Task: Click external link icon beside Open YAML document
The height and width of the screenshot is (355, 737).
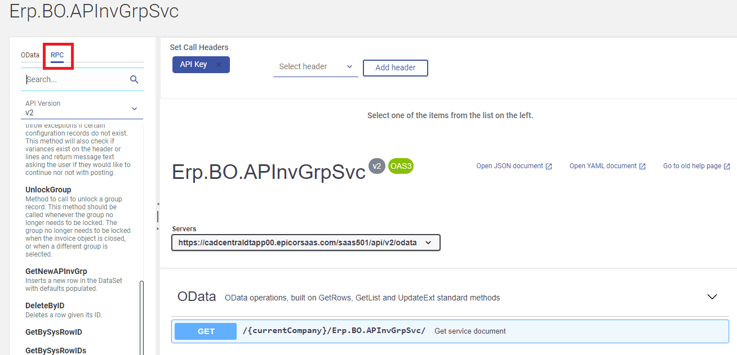Action: [642, 167]
